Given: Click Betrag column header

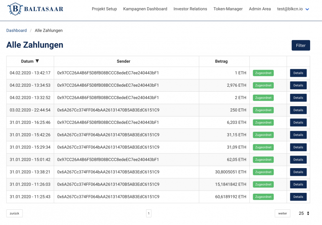Looking at the screenshot, I should pos(221,62).
